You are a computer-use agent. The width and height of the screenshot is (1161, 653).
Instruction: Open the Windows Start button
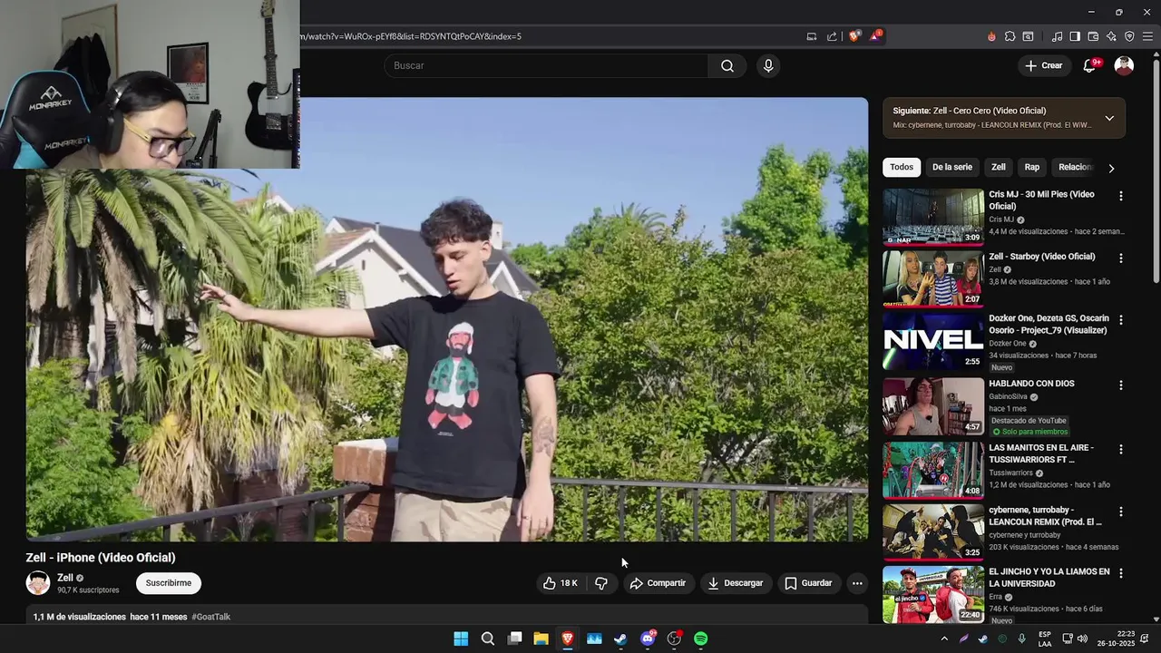pyautogui.click(x=461, y=638)
